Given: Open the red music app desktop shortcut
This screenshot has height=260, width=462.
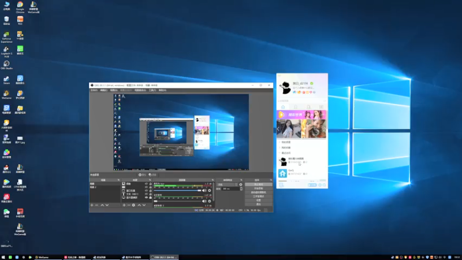Looking at the screenshot, I should (6, 198).
